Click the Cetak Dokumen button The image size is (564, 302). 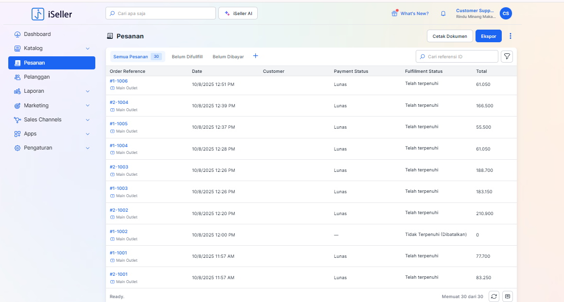click(450, 36)
